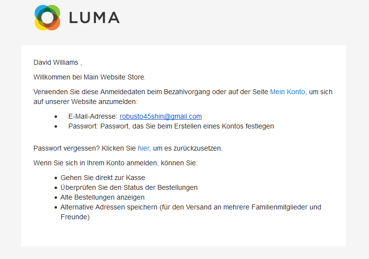The image size is (369, 259).
Task: Click the David Williams greeting line
Action: (58, 62)
